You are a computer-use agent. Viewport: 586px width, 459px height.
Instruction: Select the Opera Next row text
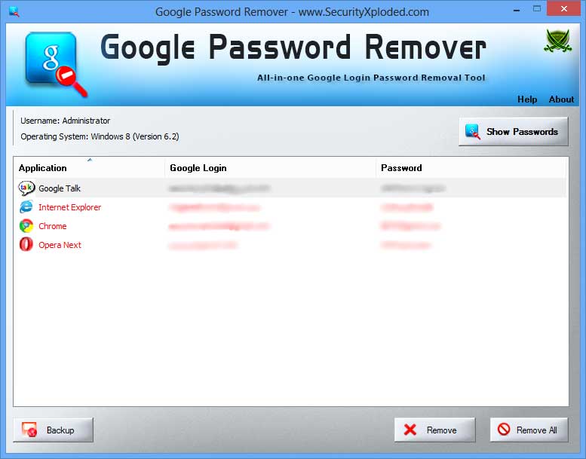tap(60, 245)
